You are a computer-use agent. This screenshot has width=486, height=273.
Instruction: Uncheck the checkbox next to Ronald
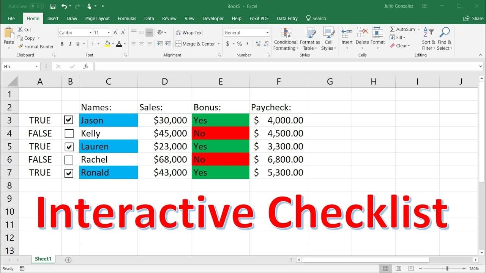(69, 173)
